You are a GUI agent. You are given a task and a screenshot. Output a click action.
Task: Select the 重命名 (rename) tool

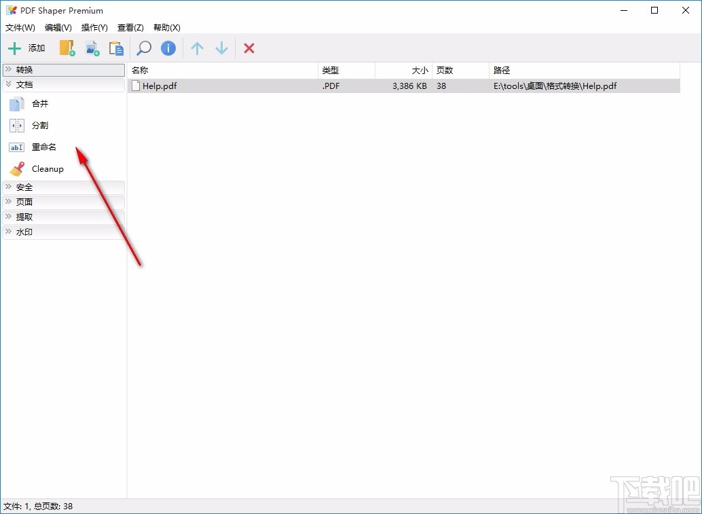point(42,147)
